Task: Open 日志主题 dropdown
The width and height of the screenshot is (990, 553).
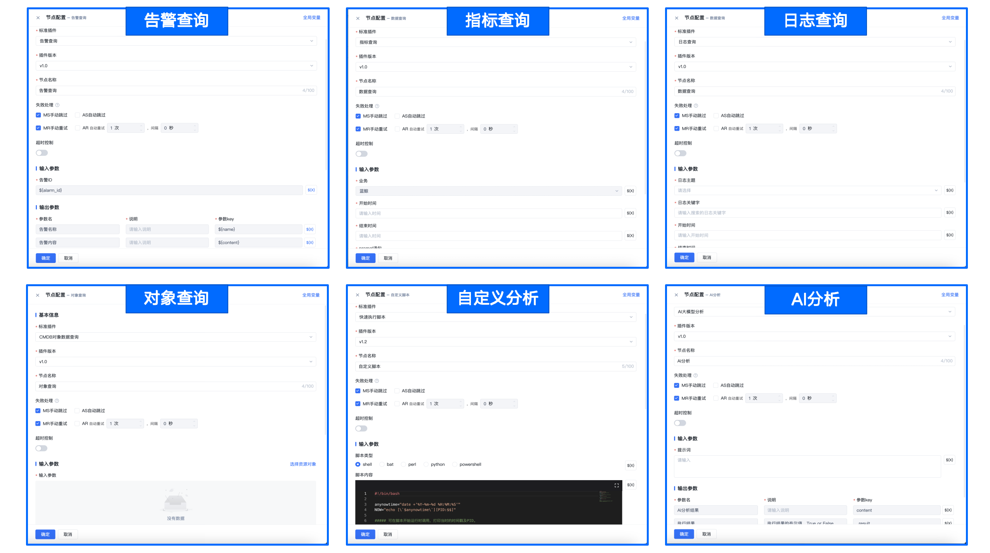Action: tap(808, 190)
